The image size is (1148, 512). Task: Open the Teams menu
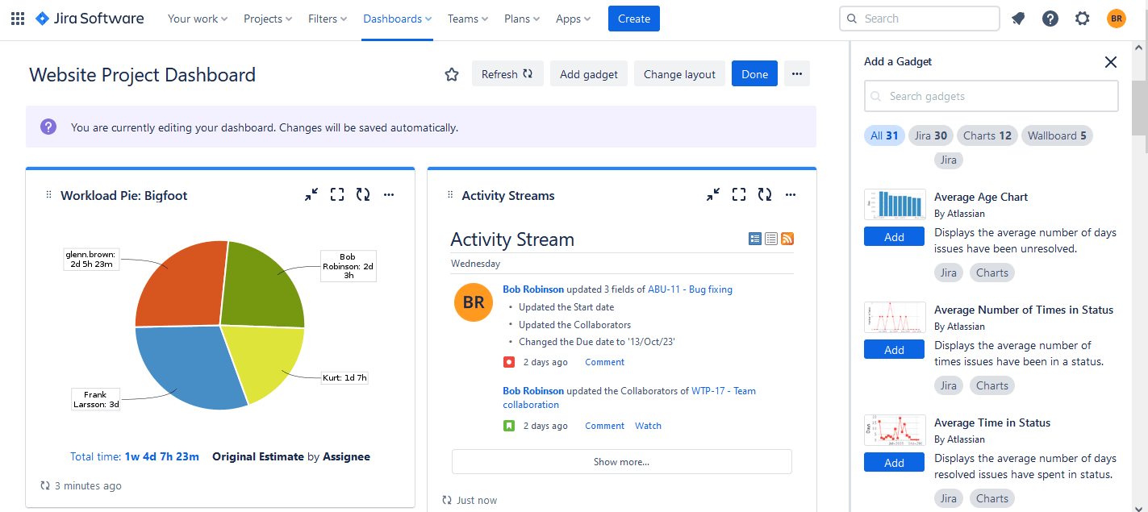coord(467,18)
